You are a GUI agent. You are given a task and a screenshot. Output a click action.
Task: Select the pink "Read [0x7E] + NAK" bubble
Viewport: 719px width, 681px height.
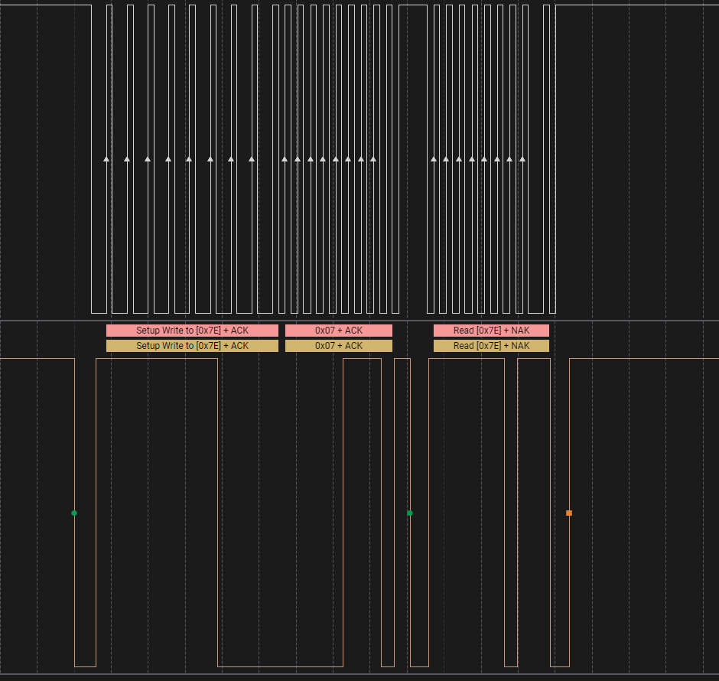pyautogui.click(x=491, y=331)
